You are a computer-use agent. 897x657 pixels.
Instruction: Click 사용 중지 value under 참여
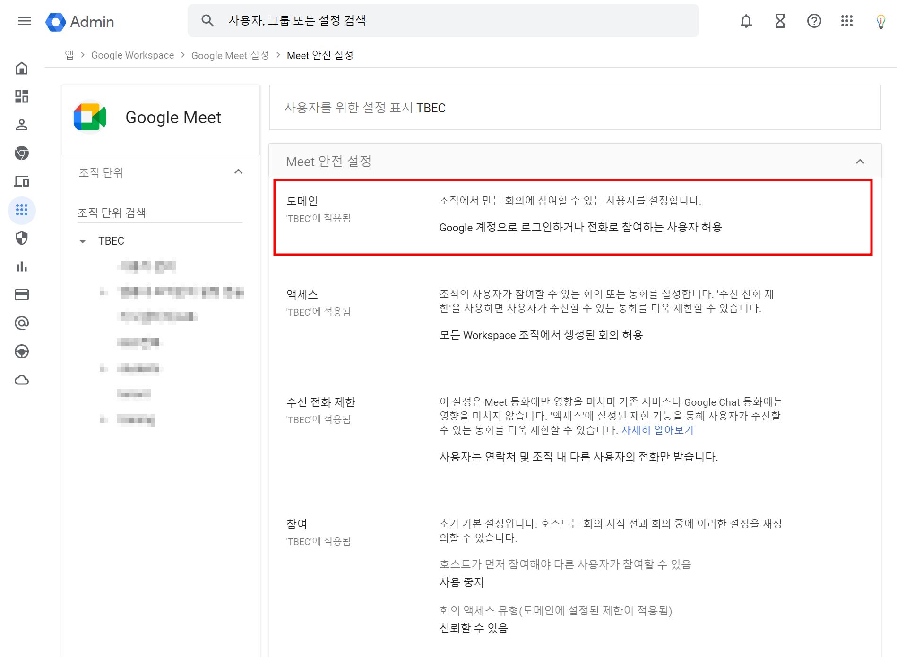coord(462,582)
